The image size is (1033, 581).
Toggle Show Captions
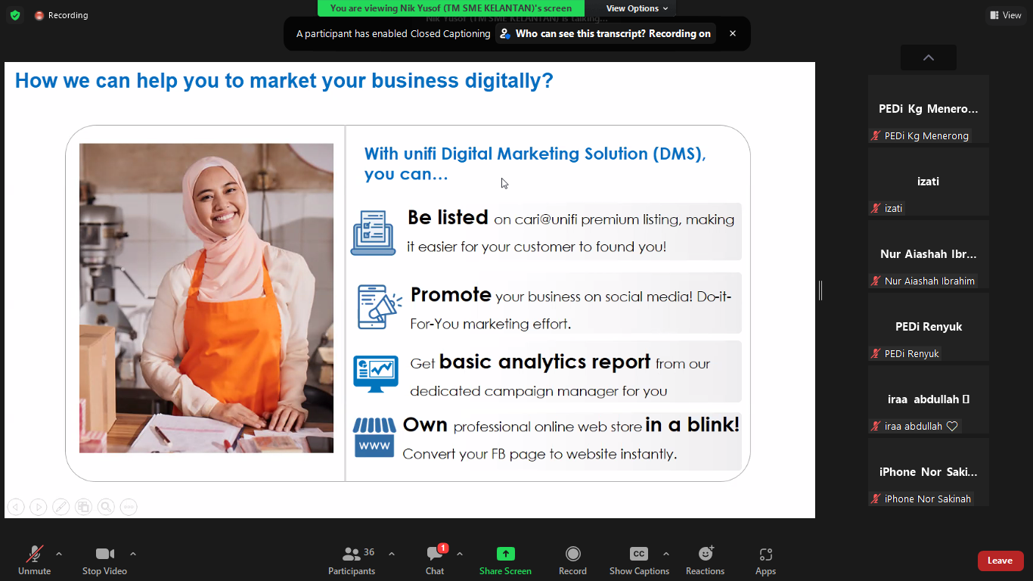tap(639, 561)
